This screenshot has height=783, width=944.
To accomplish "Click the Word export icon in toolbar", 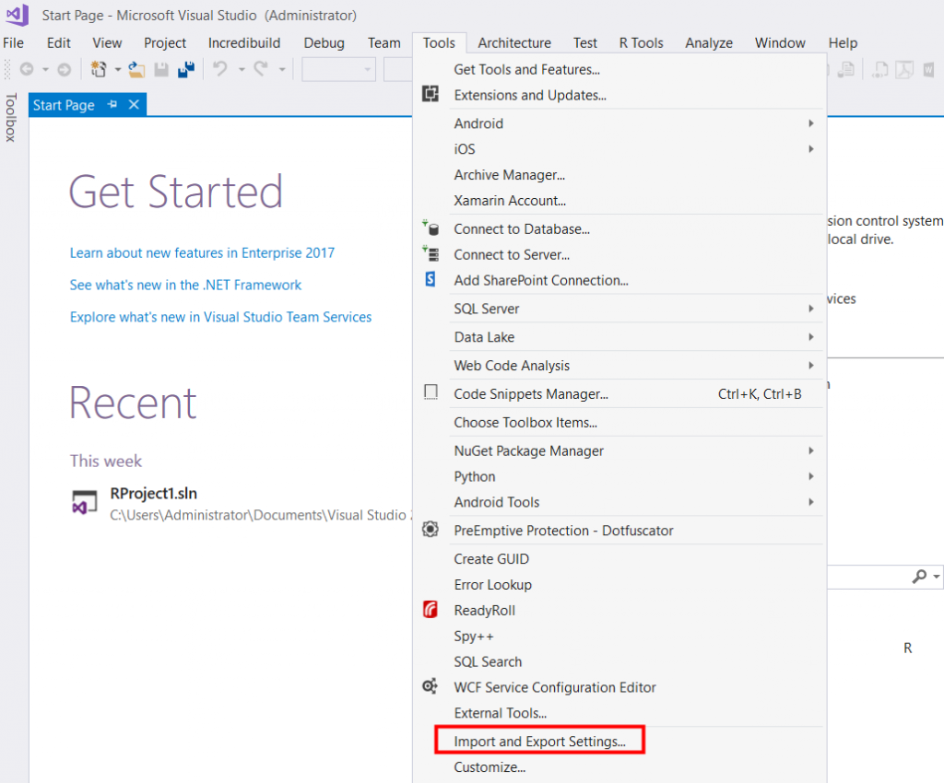I will point(929,70).
